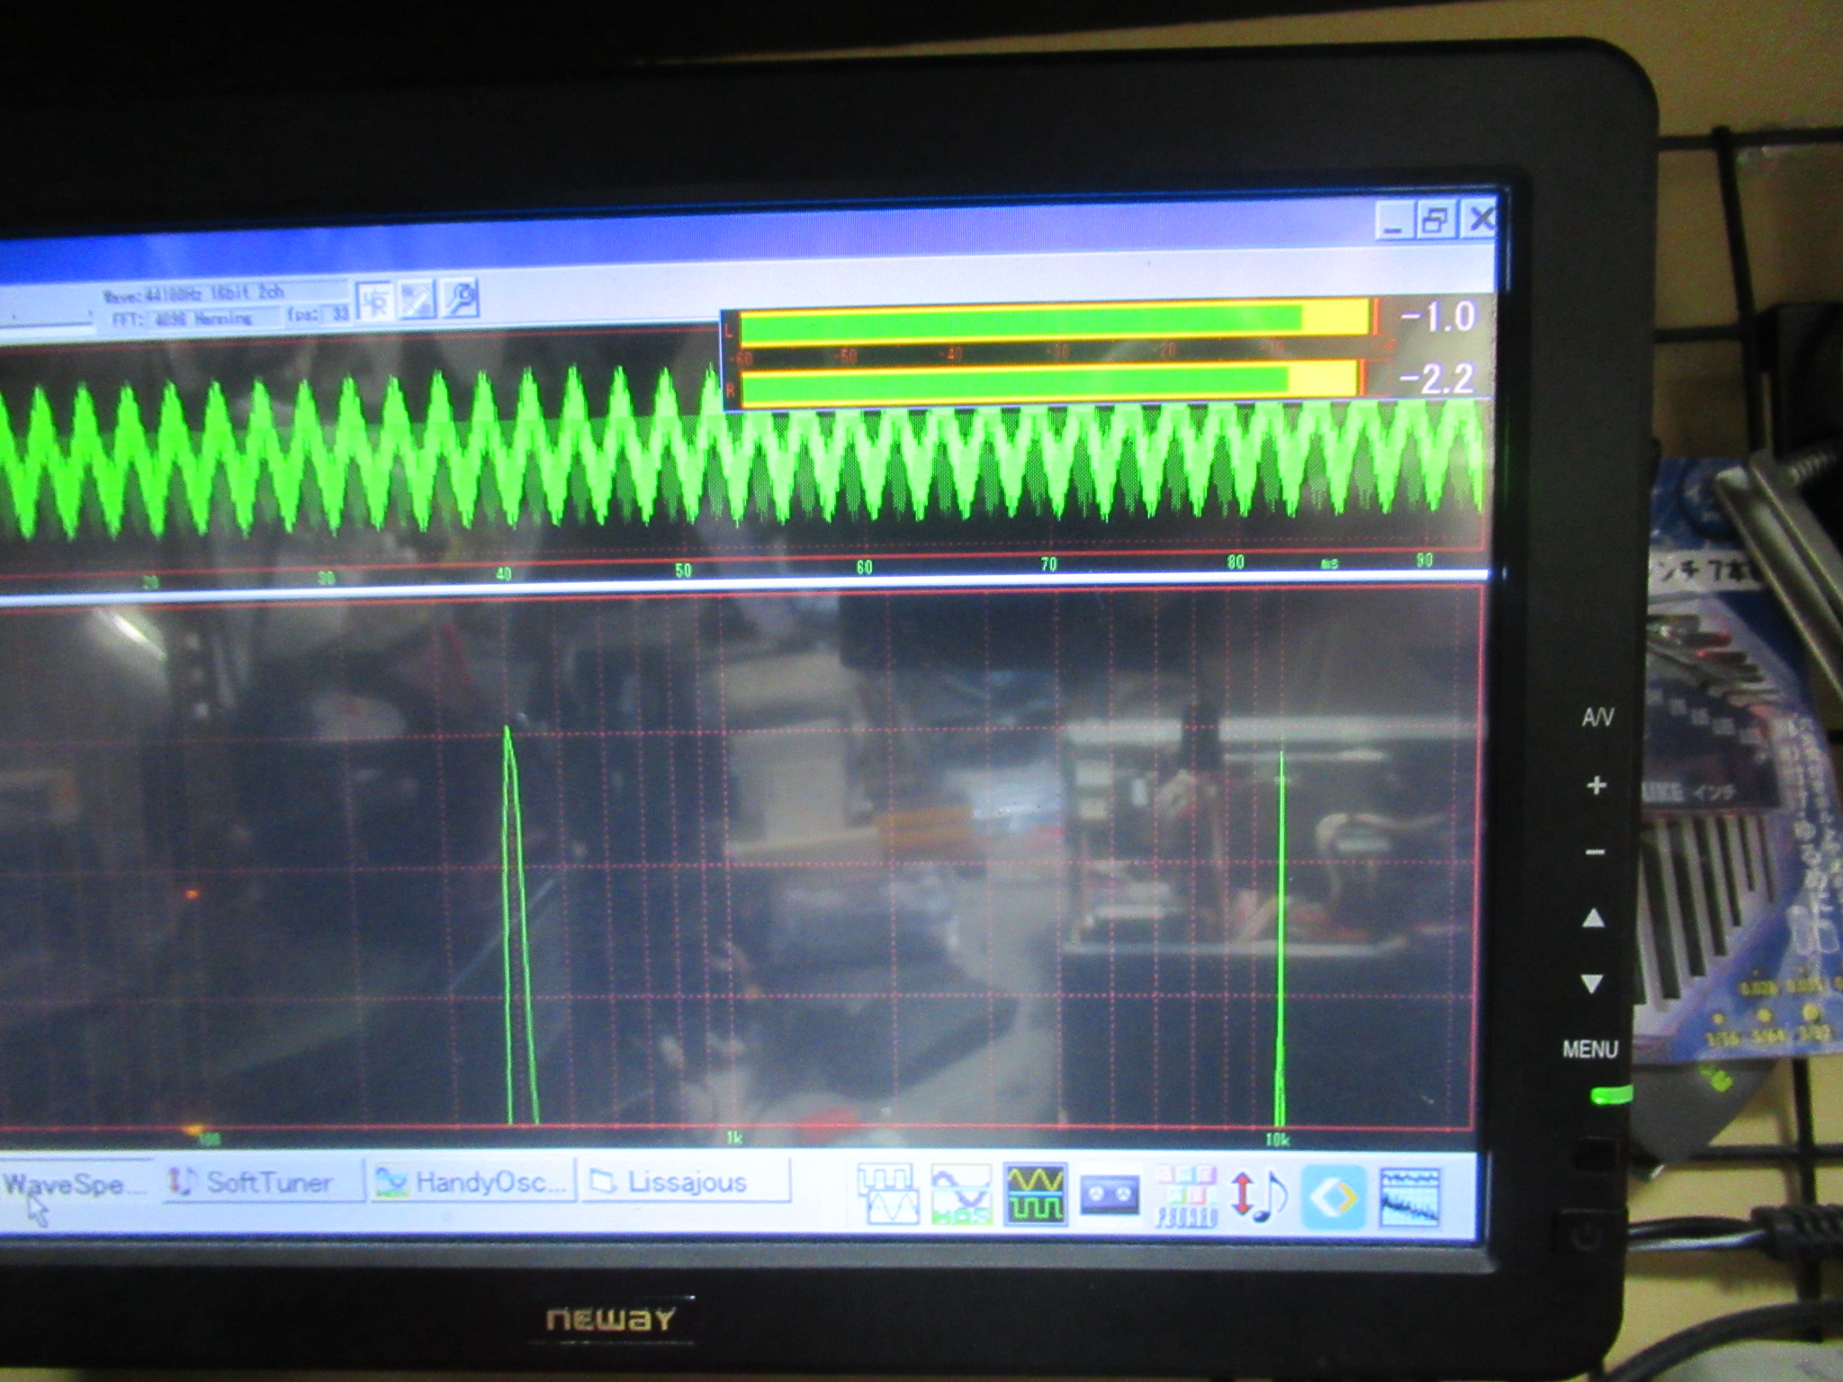Click the L/R channel toggle button
This screenshot has width=1843, height=1382.
pos(375,301)
